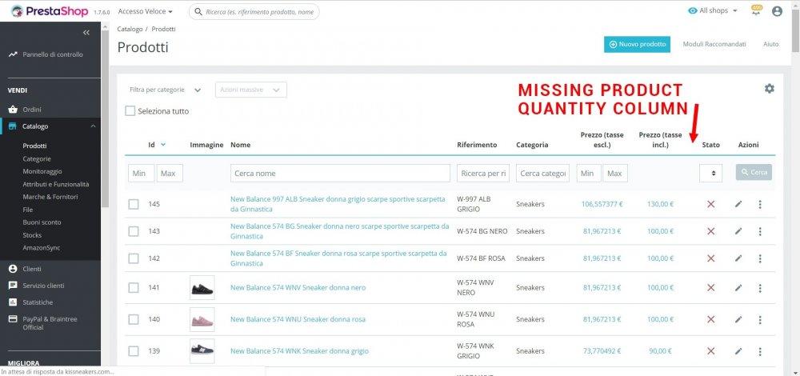Open more actions menu for product 141
The image size is (800, 376).
[x=760, y=288]
